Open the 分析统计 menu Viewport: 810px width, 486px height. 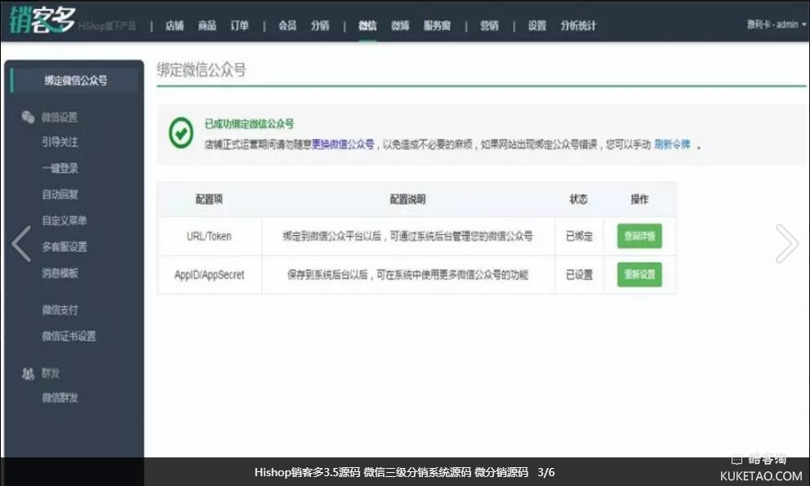tap(578, 25)
